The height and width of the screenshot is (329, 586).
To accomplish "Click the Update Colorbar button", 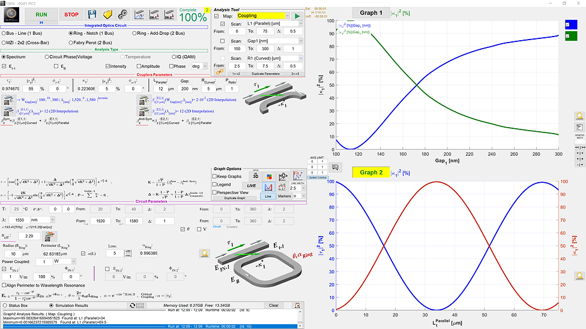I will [317, 177].
